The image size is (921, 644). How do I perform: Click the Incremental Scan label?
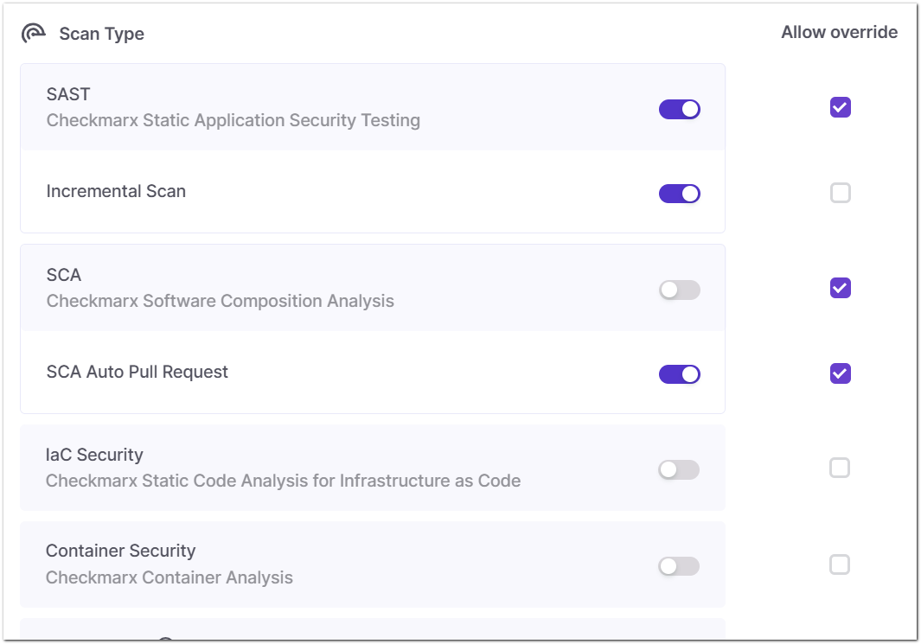(116, 191)
